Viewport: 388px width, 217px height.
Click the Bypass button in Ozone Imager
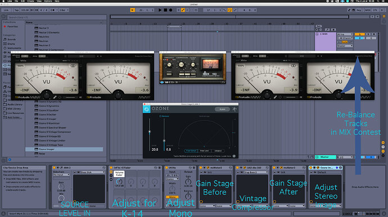point(222,109)
